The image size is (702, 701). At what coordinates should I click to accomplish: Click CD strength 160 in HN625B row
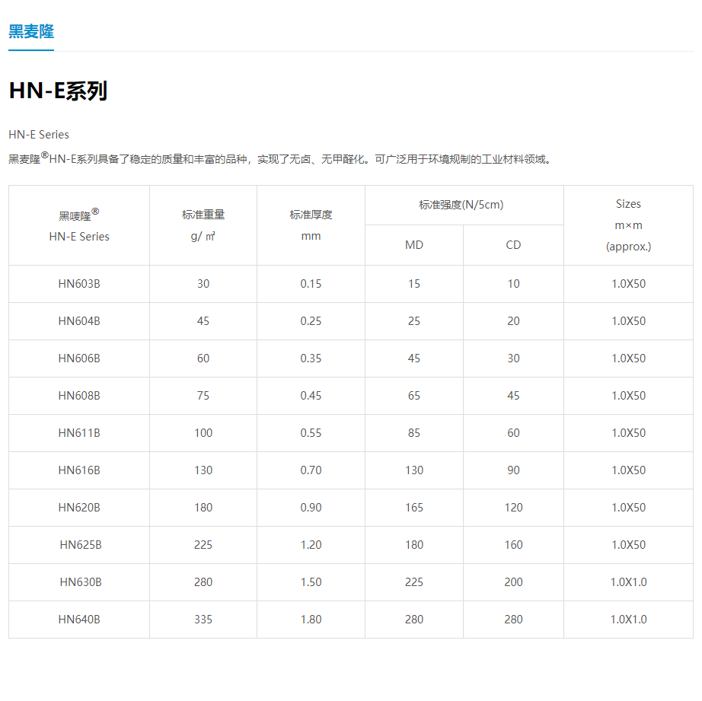click(x=513, y=545)
